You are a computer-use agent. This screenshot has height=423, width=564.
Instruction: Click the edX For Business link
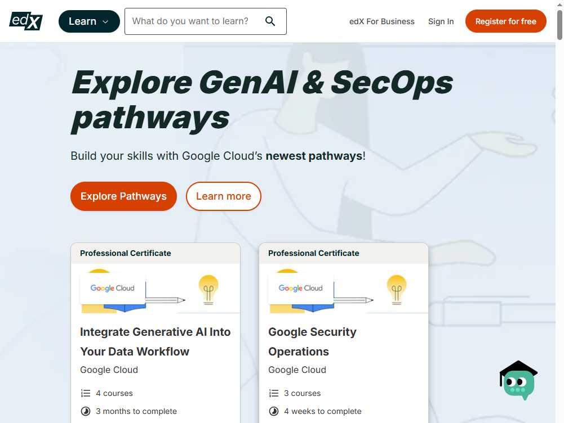tap(382, 21)
